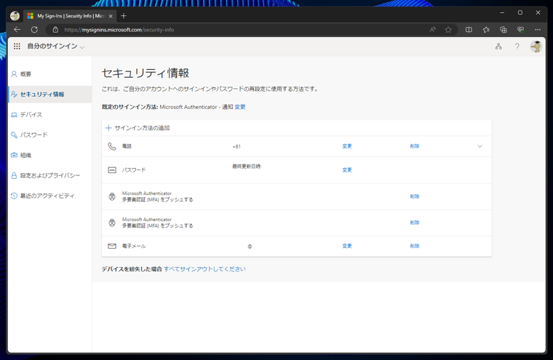This screenshot has height=360, width=553.
Task: Open 最近のアクティビティ in the sidebar
Action: click(x=49, y=196)
